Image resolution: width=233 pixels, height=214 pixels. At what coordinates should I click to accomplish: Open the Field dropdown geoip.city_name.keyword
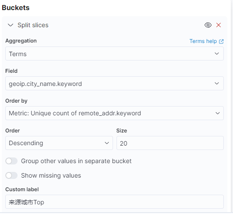114,83
